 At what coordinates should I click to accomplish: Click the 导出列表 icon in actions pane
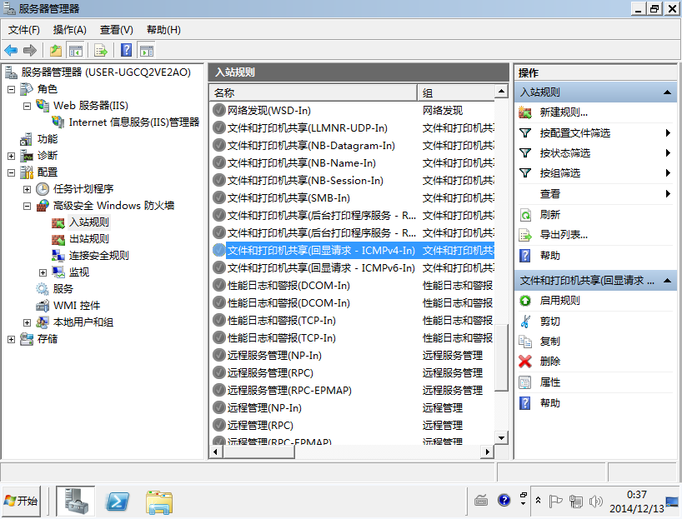[525, 235]
